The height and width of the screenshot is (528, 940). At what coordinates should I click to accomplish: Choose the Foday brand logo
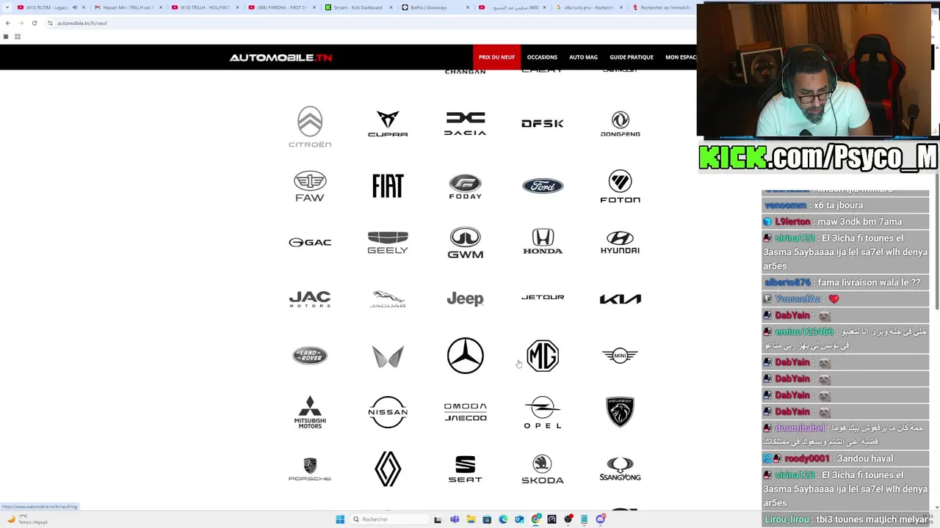coord(465,186)
